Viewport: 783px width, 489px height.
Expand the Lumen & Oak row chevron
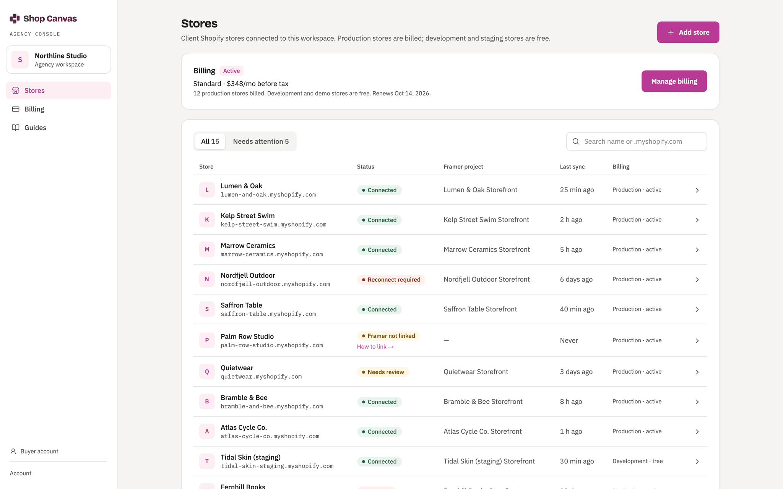point(697,190)
